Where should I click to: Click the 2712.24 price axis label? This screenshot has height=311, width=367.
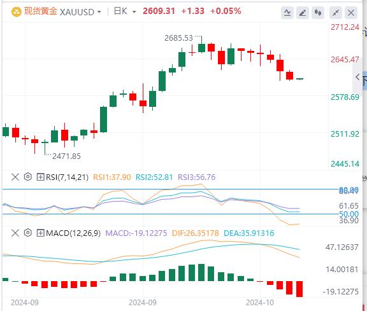tap(345, 27)
